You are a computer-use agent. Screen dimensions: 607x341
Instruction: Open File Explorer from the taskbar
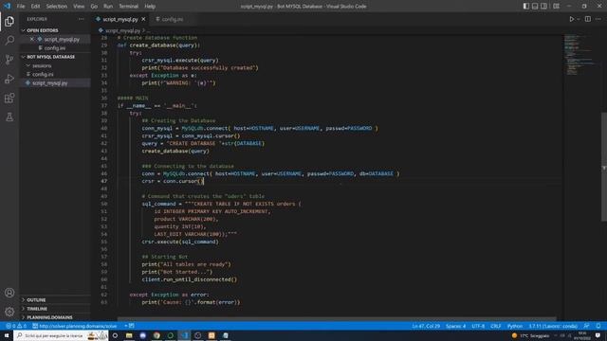pyautogui.click(x=129, y=335)
